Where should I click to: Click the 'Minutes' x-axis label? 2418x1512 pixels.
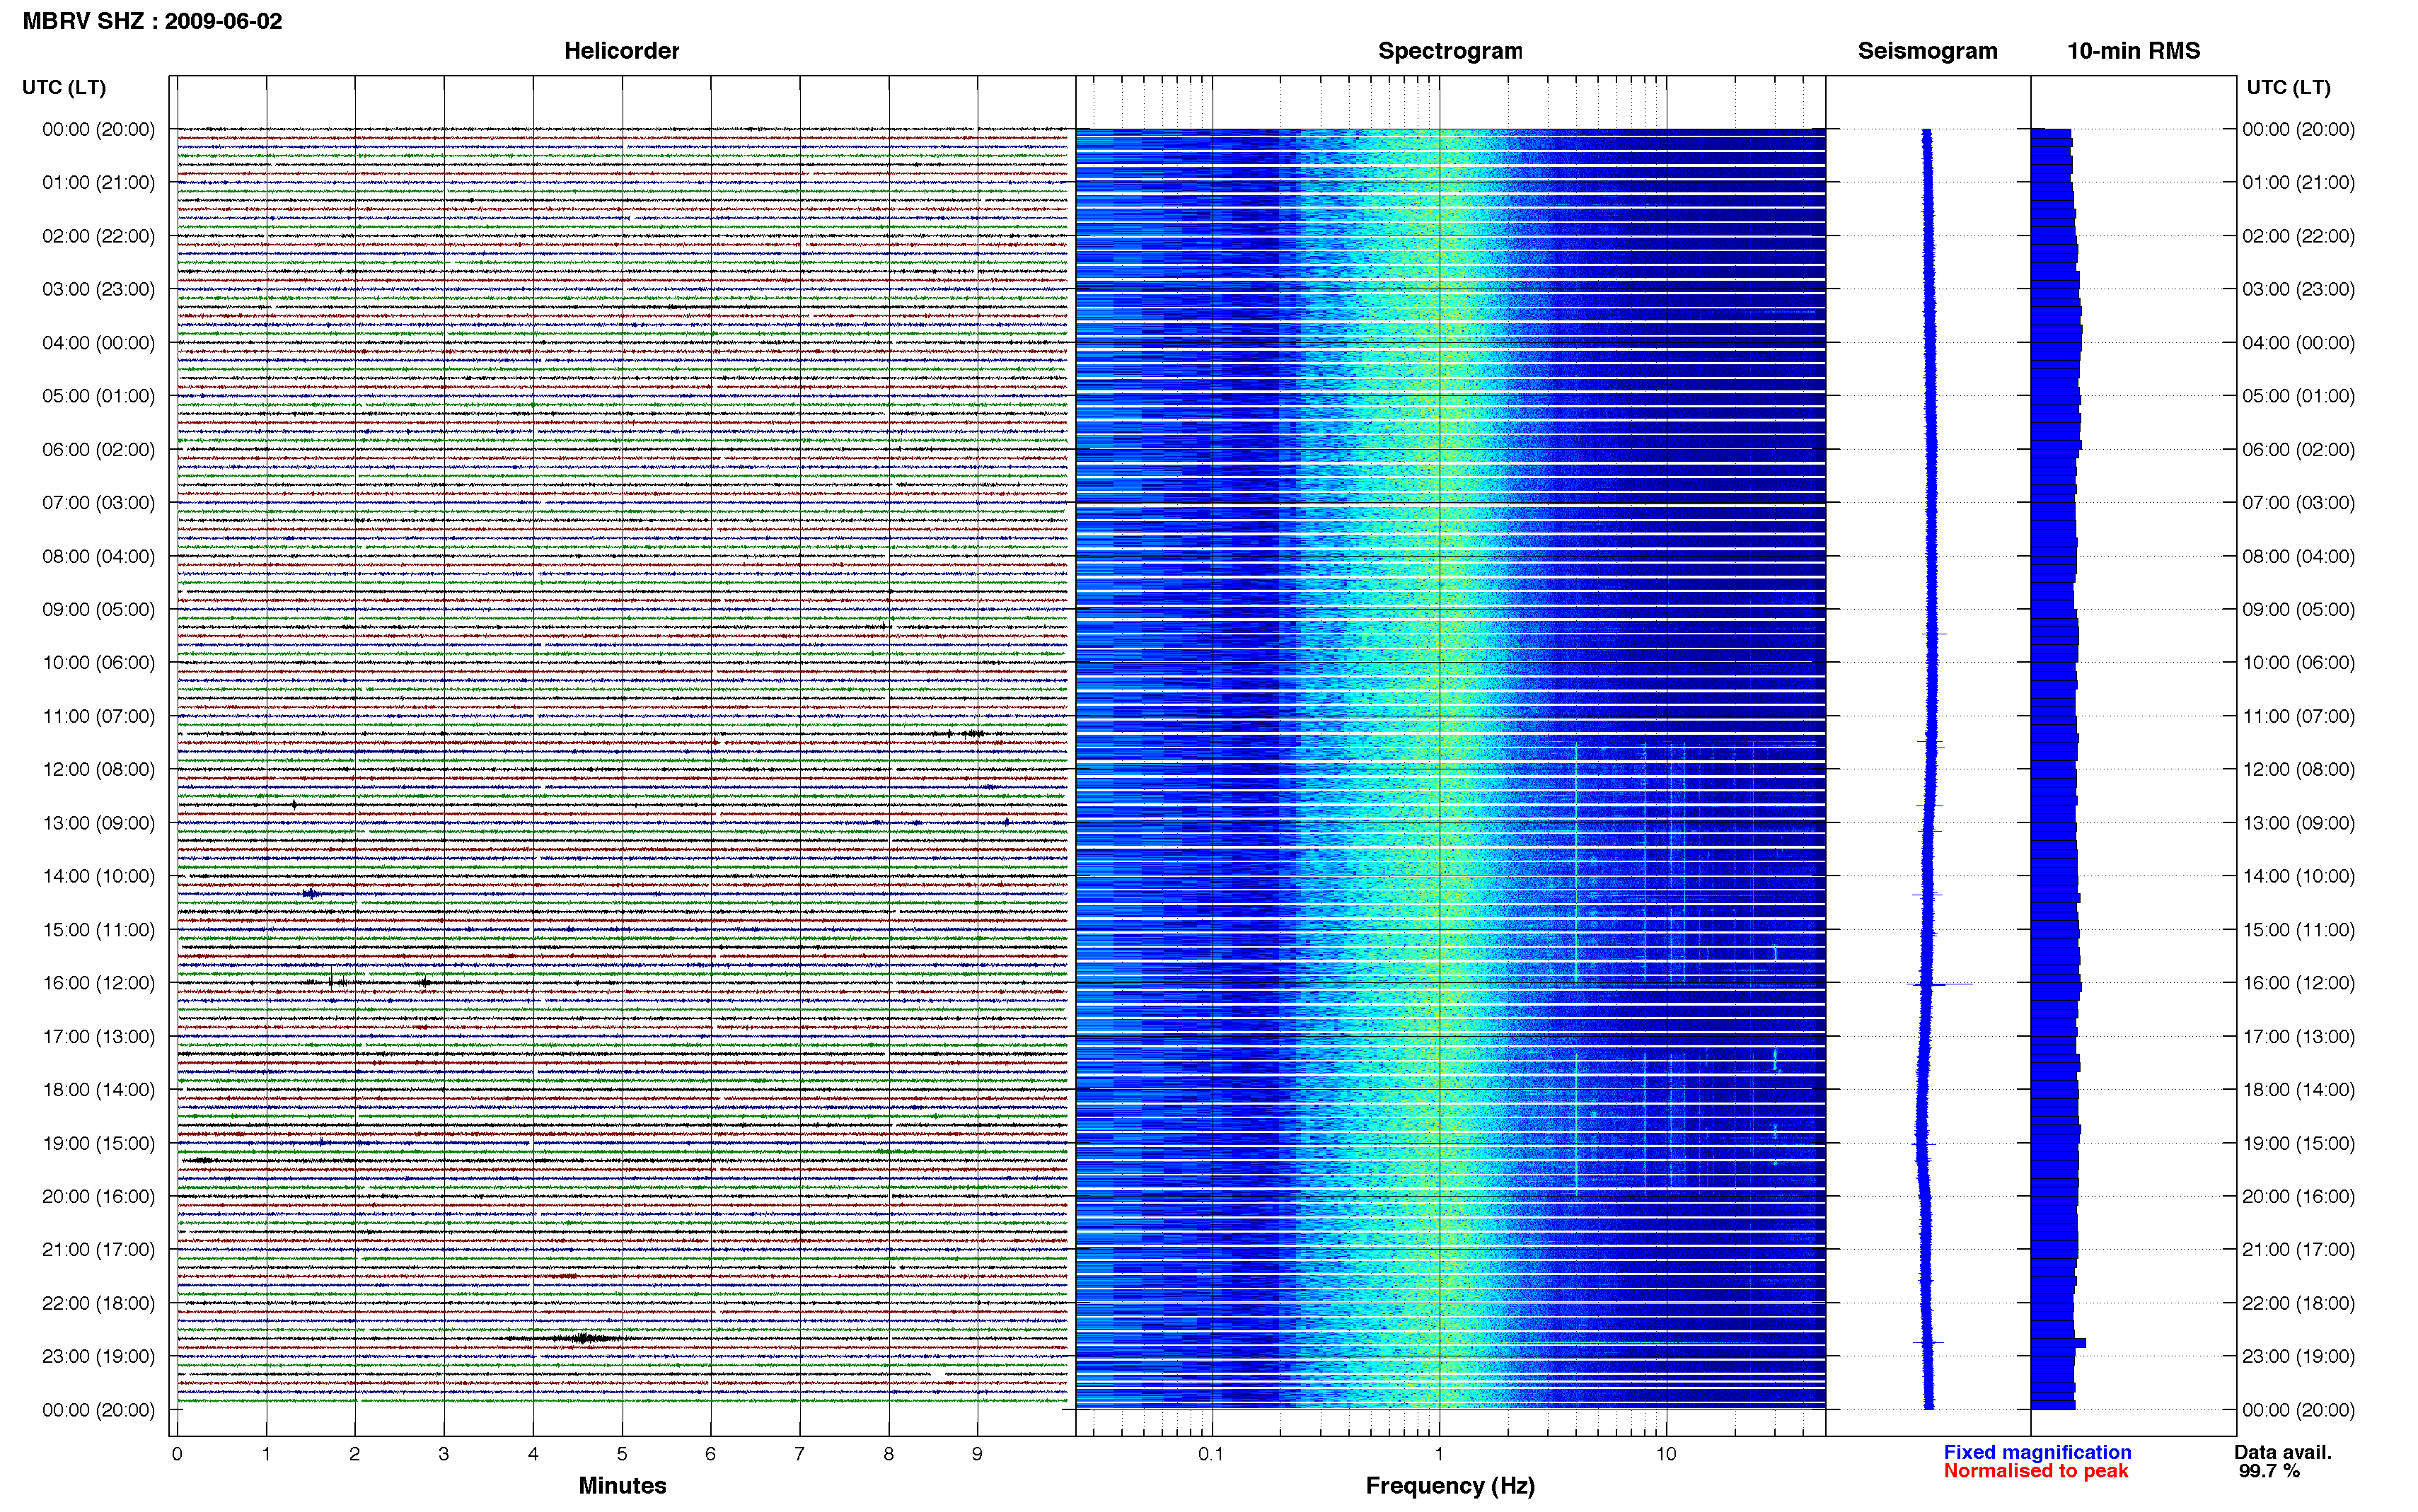tap(622, 1485)
